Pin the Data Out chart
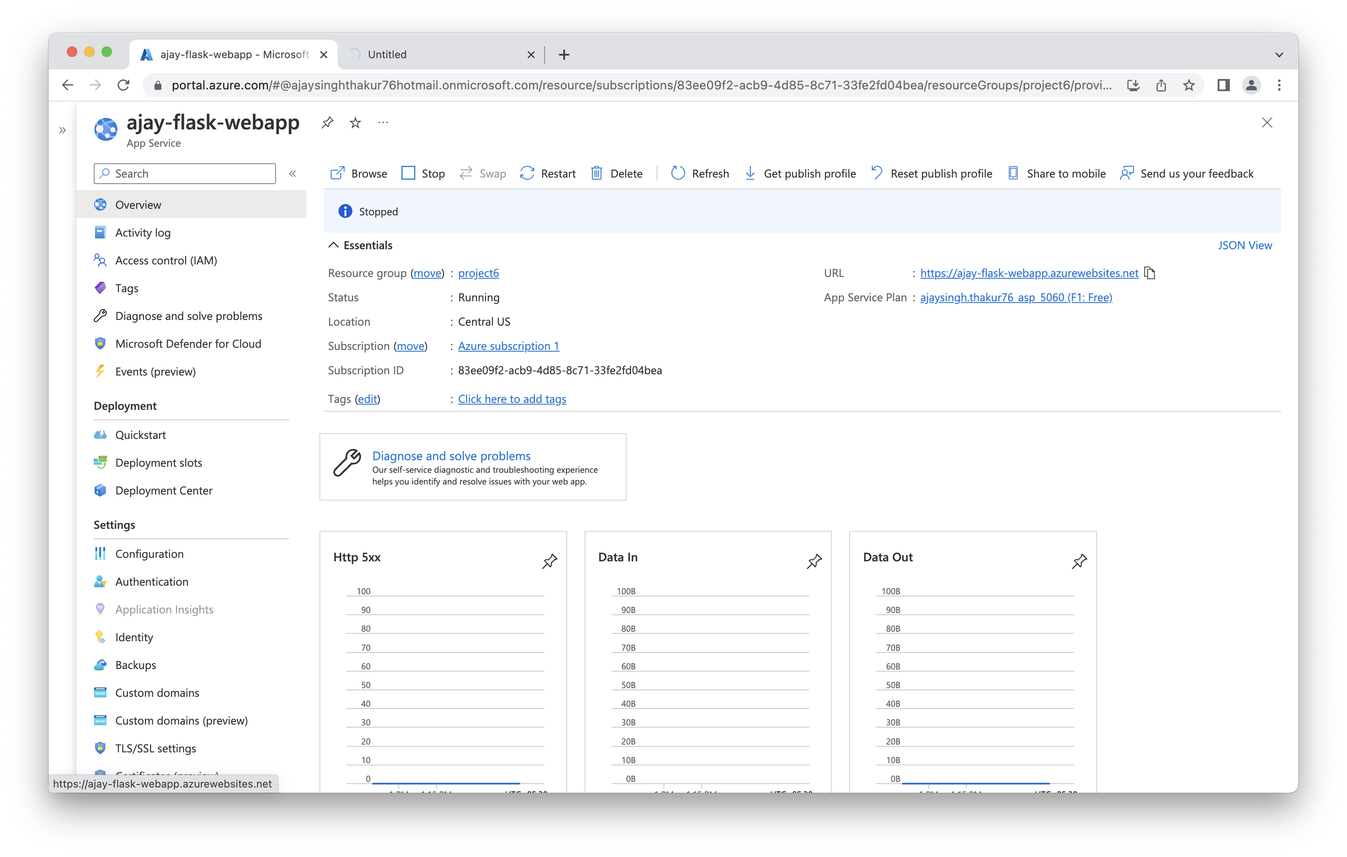This screenshot has height=857, width=1347. pyautogui.click(x=1079, y=561)
